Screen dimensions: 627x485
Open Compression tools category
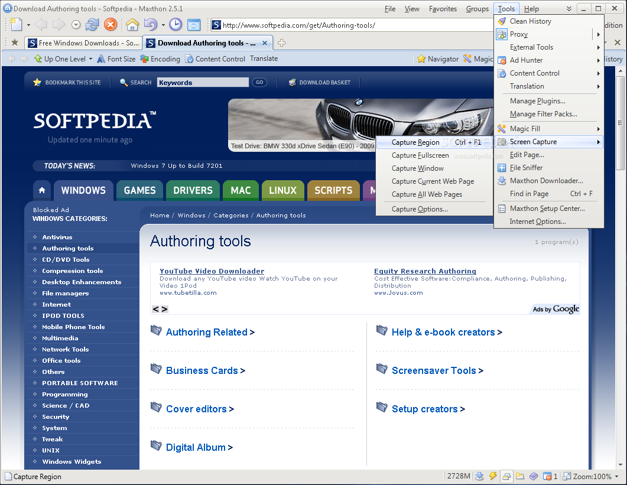pyautogui.click(x=72, y=271)
